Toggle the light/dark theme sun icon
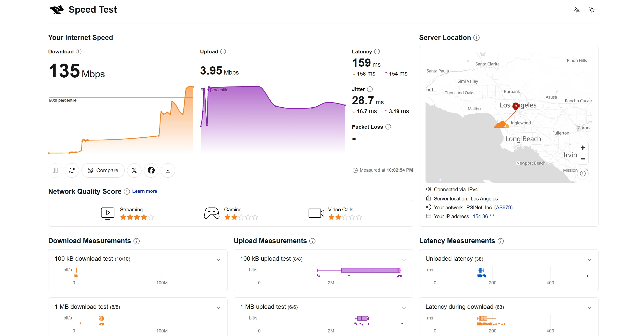637x336 pixels. (592, 10)
